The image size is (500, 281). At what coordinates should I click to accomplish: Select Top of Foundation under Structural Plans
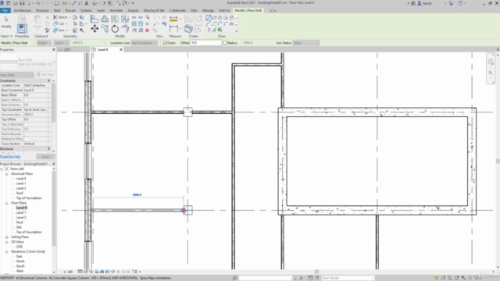29,198
